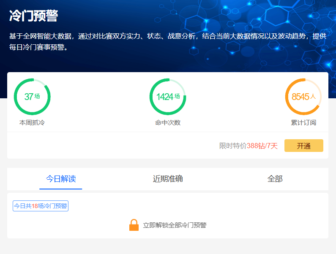The width and height of the screenshot is (336, 254).
Task: Click the number 1424 inside the ring
Action: click(x=165, y=97)
